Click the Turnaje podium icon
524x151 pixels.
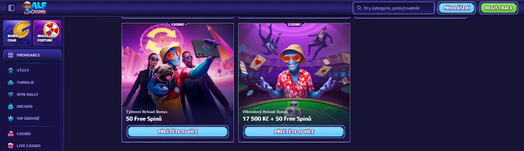[11, 82]
